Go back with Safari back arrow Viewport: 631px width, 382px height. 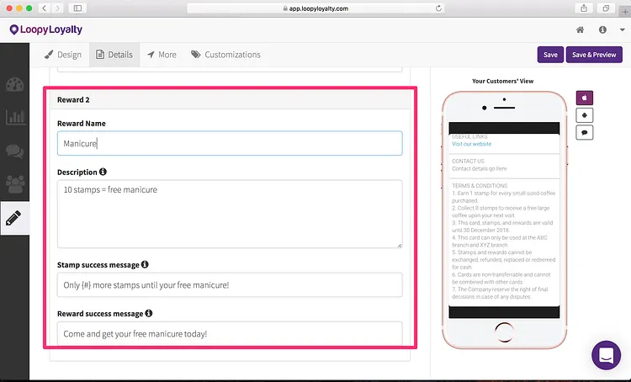pyautogui.click(x=45, y=8)
